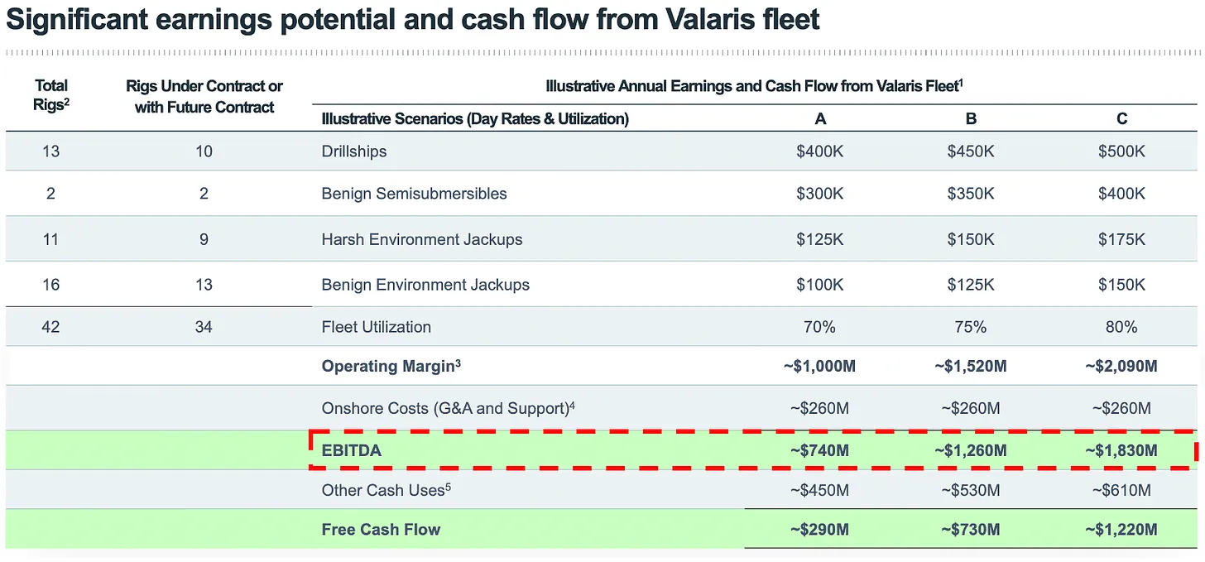Select the scenario B column header
Image resolution: width=1205 pixels, height=562 pixels.
pos(971,118)
